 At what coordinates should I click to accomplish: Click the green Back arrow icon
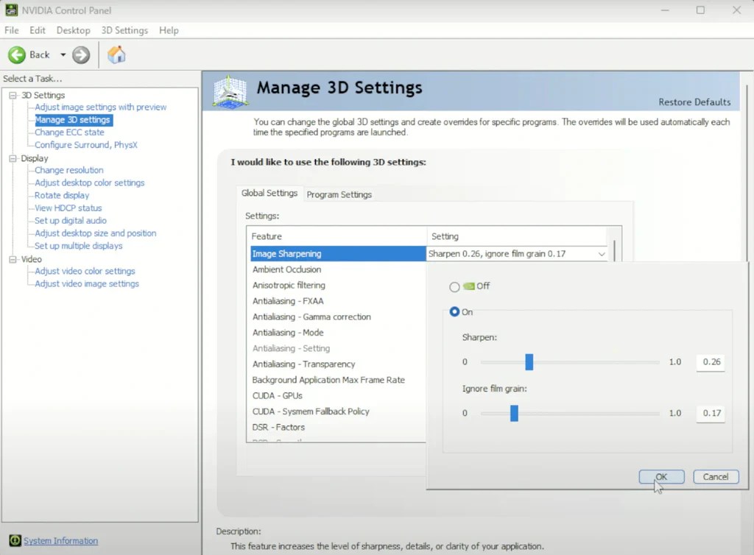click(x=18, y=54)
